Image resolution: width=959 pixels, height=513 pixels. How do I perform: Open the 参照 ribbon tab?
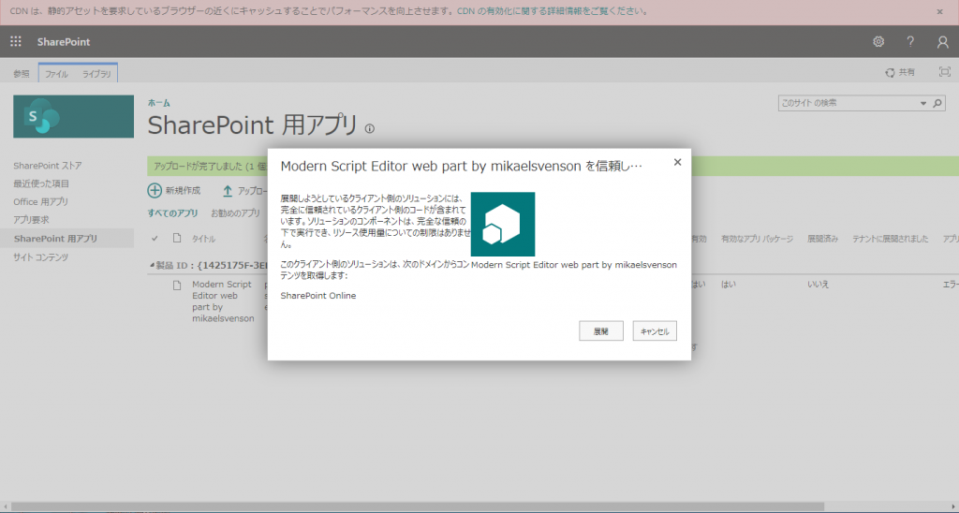tap(22, 73)
